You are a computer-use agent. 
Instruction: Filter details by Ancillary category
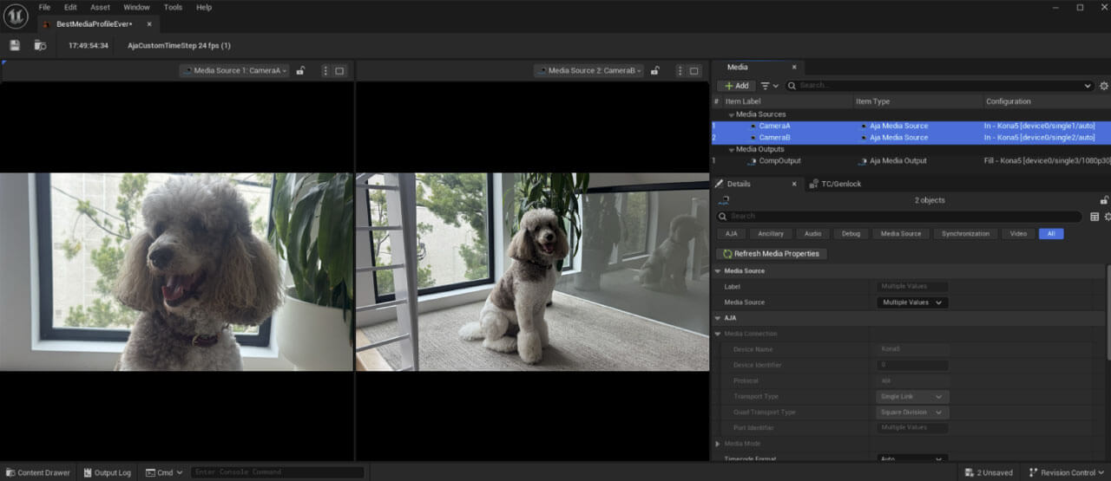coord(770,234)
